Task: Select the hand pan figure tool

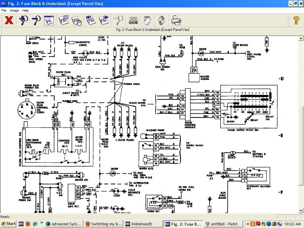Action: click(77, 20)
